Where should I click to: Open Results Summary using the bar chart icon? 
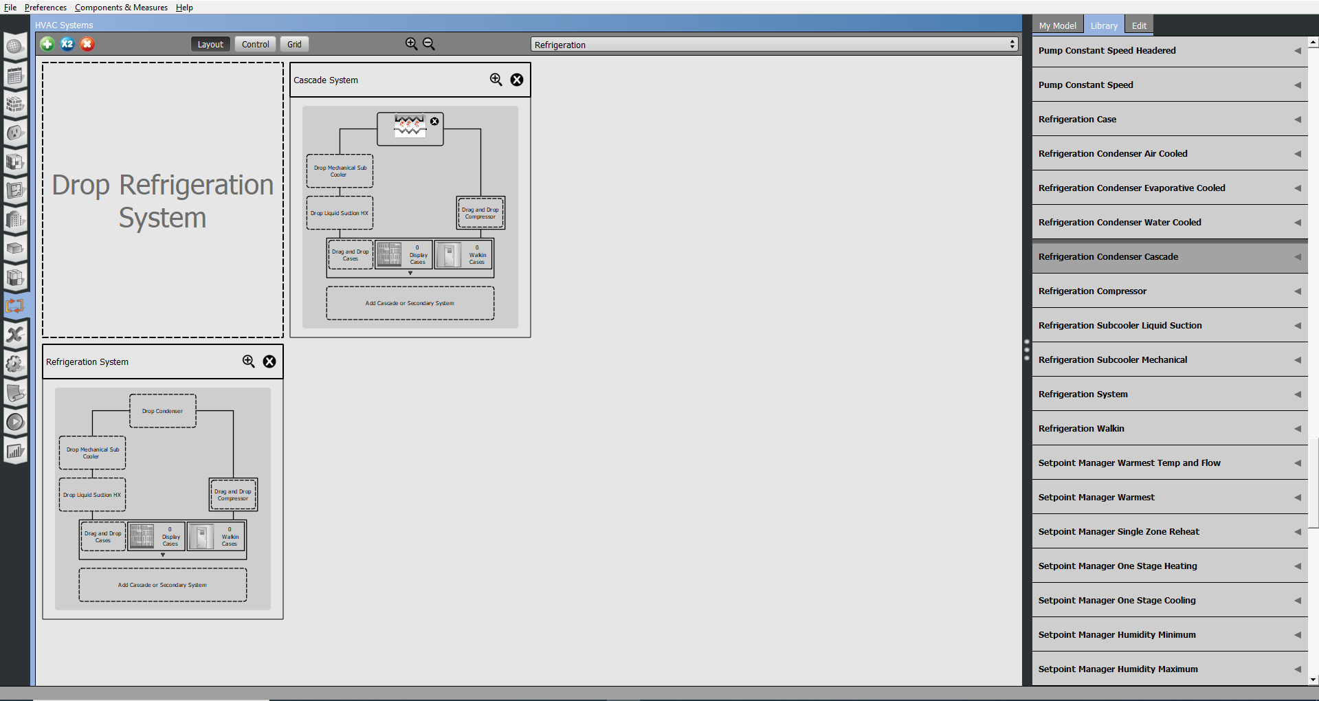(15, 452)
